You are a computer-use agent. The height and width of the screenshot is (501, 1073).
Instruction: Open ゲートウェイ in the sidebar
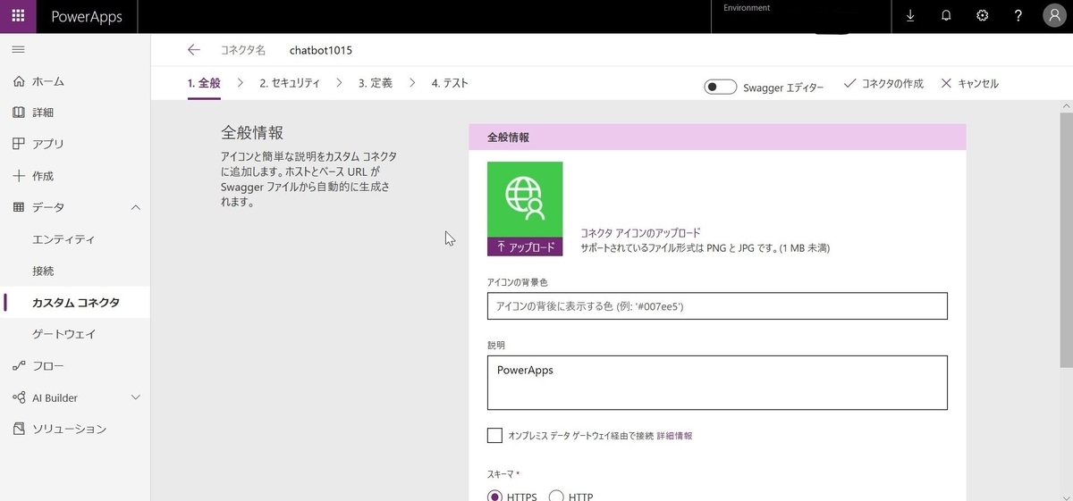[63, 334]
